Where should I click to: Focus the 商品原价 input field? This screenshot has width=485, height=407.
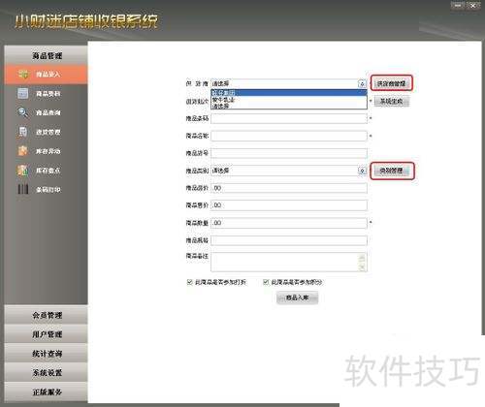click(289, 188)
